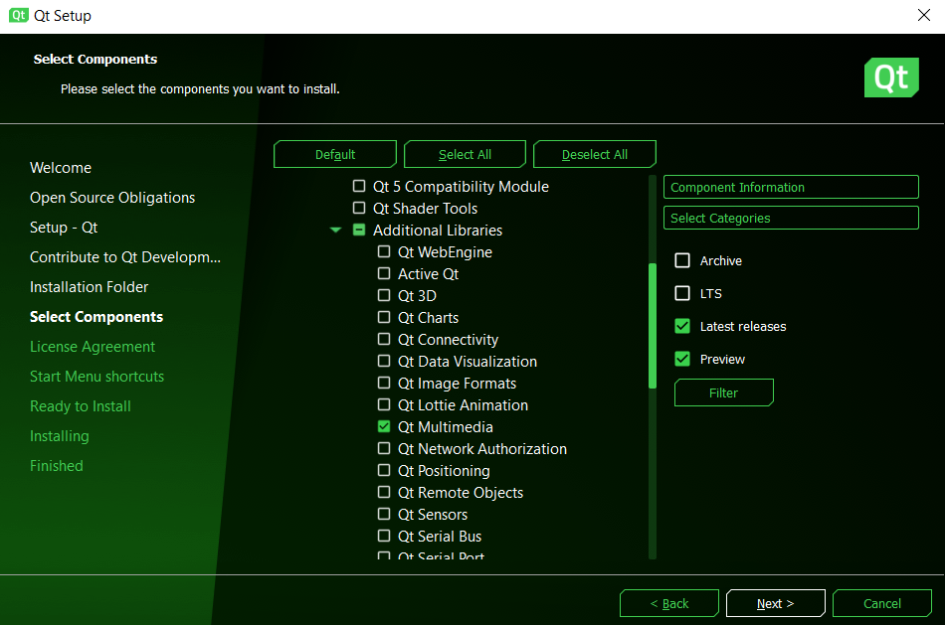
Task: Open the Component Information section
Action: pos(791,187)
